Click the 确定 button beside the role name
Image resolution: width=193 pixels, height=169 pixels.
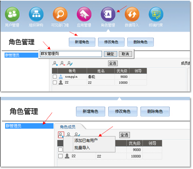(111, 54)
